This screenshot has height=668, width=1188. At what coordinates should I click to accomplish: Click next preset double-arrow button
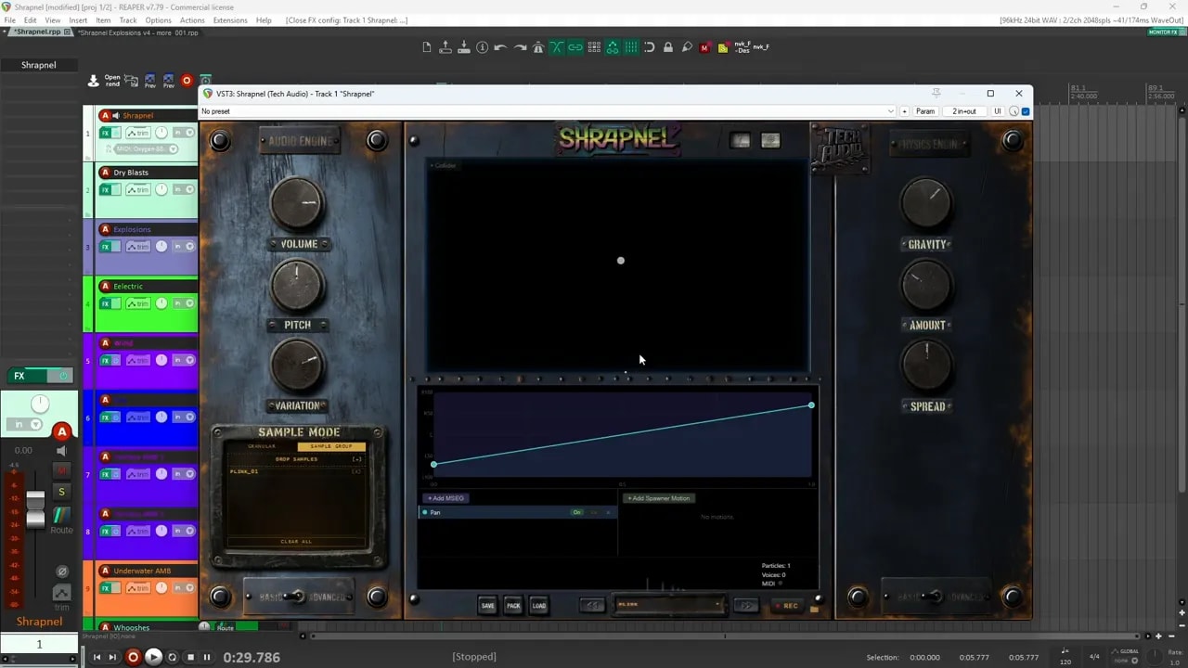click(x=746, y=606)
